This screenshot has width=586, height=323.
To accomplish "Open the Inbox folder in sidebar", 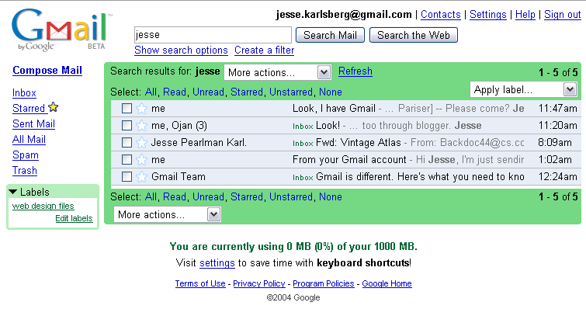I will coord(24,93).
